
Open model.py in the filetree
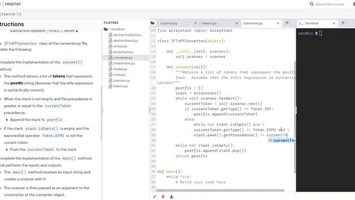120,69
